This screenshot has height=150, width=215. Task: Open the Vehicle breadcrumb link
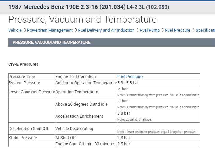15,30
